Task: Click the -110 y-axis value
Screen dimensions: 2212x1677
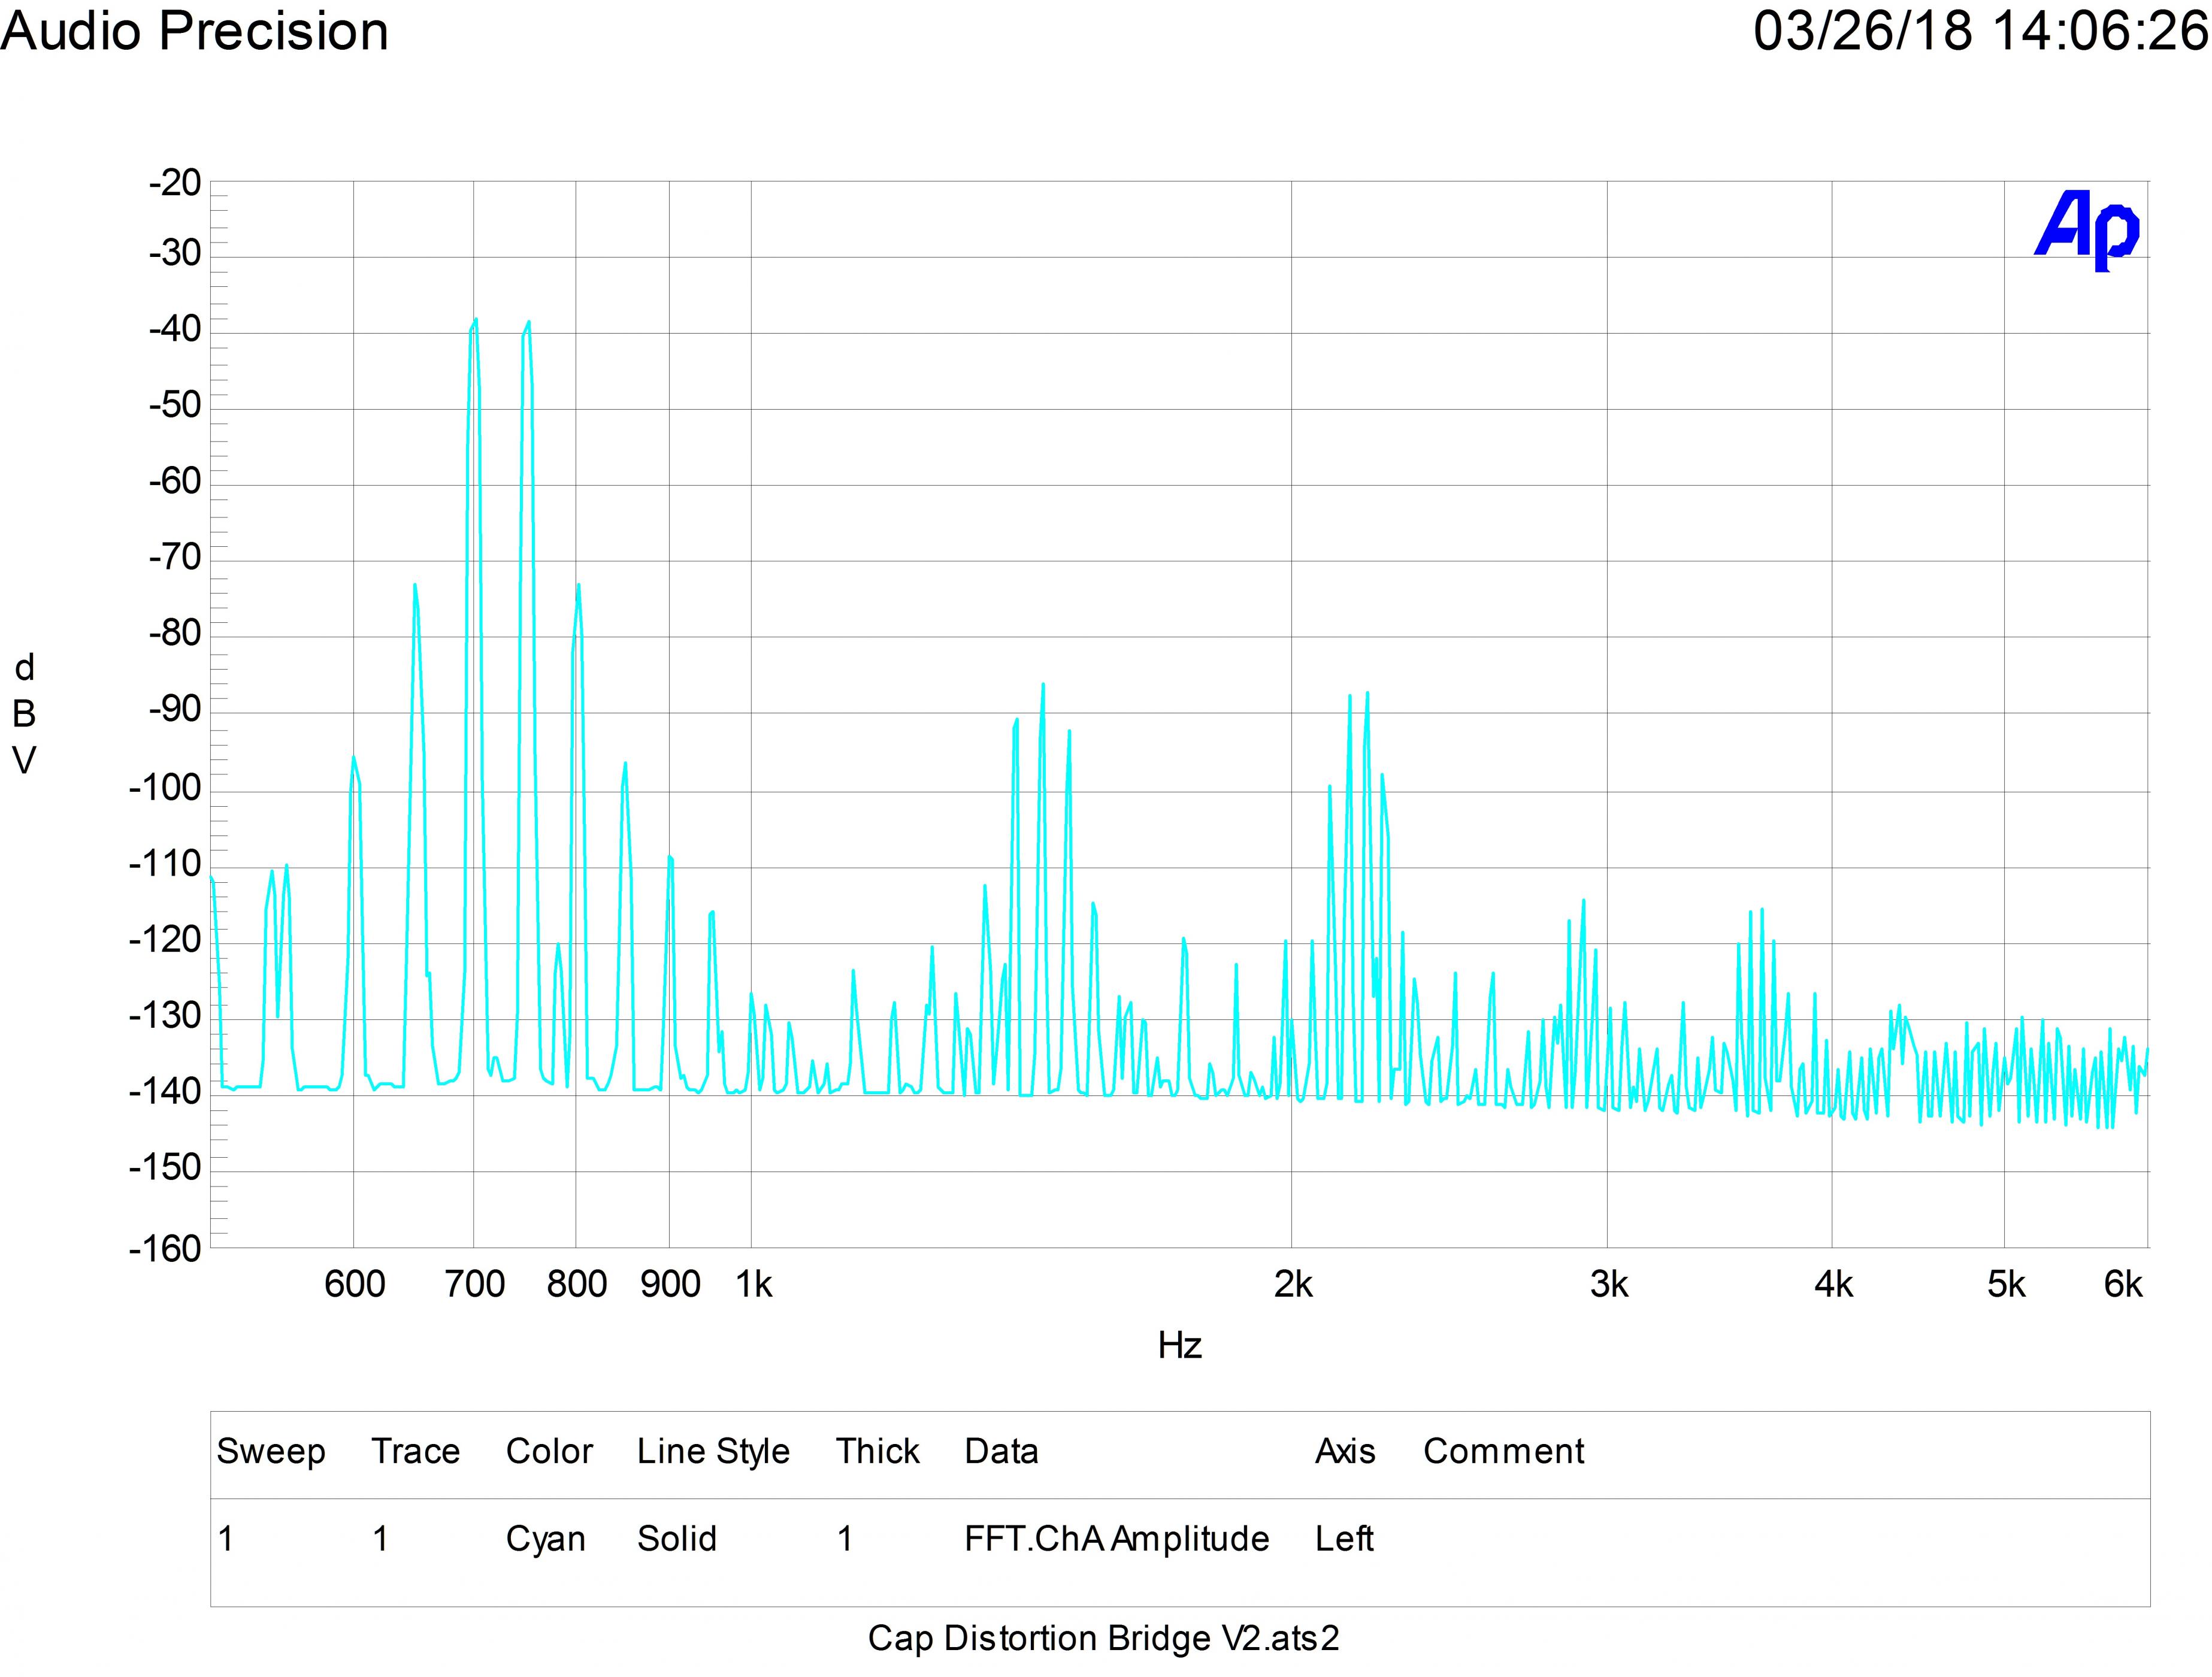Action: click(x=165, y=864)
